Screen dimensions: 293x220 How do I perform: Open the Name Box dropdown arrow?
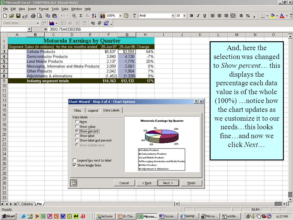click(x=29, y=29)
